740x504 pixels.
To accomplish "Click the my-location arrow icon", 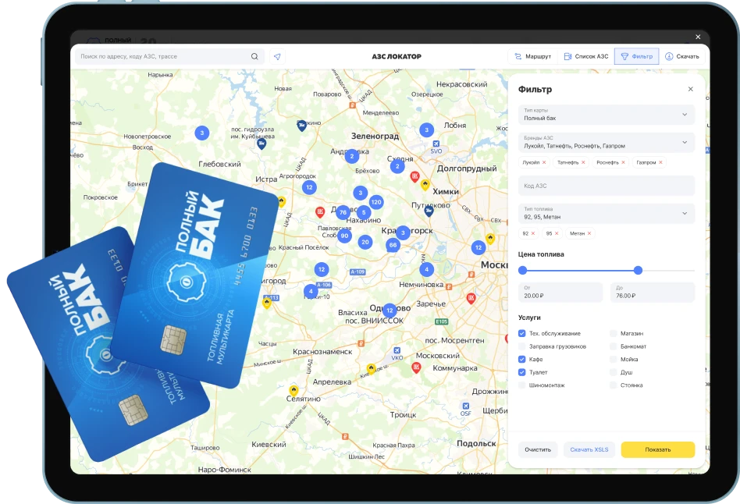I will 277,57.
